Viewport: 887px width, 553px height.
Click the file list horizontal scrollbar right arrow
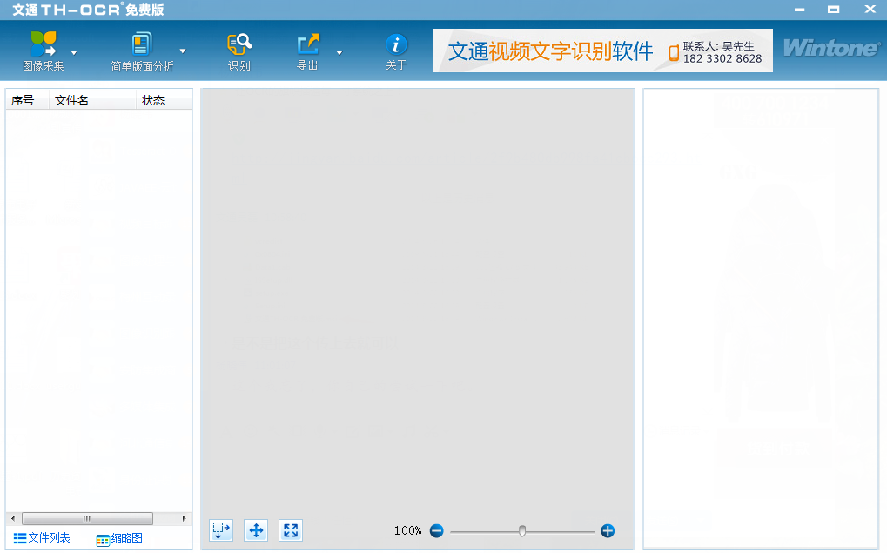click(185, 518)
